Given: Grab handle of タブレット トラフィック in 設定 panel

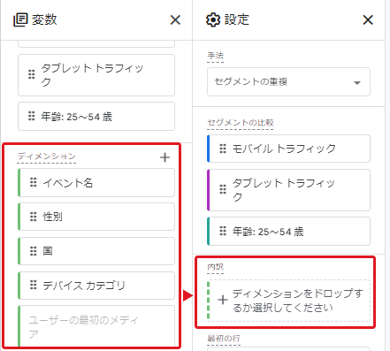Looking at the screenshot, I should (x=223, y=189).
